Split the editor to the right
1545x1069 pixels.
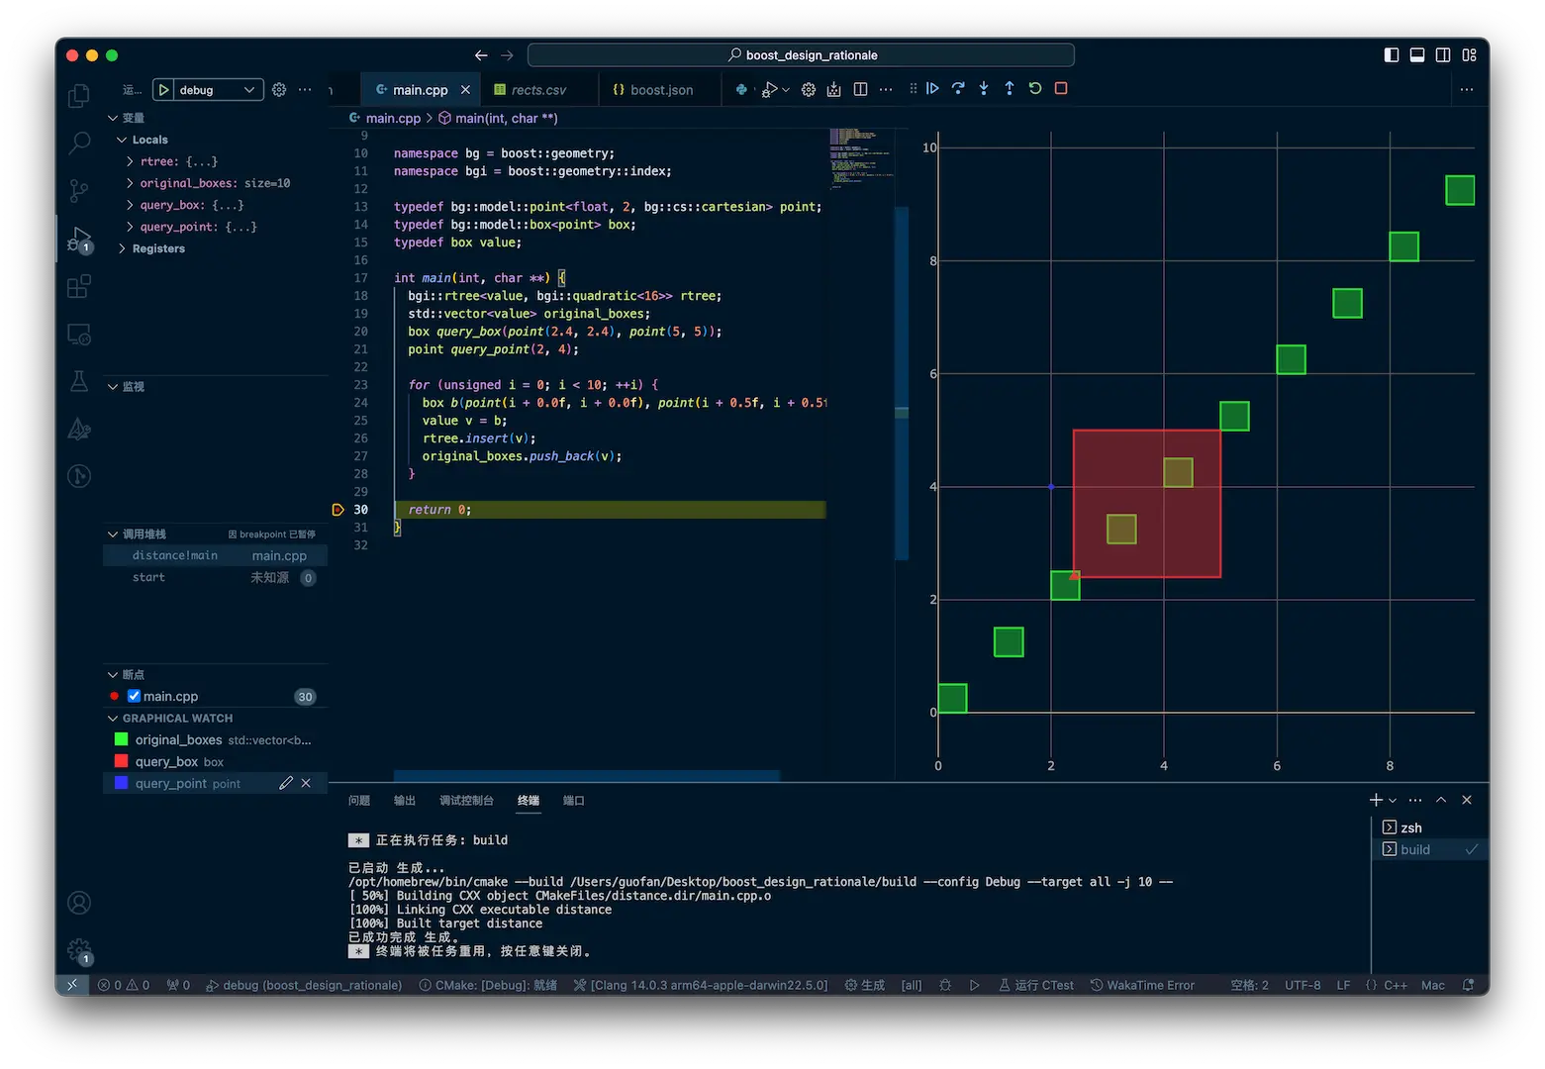pyautogui.click(x=860, y=89)
